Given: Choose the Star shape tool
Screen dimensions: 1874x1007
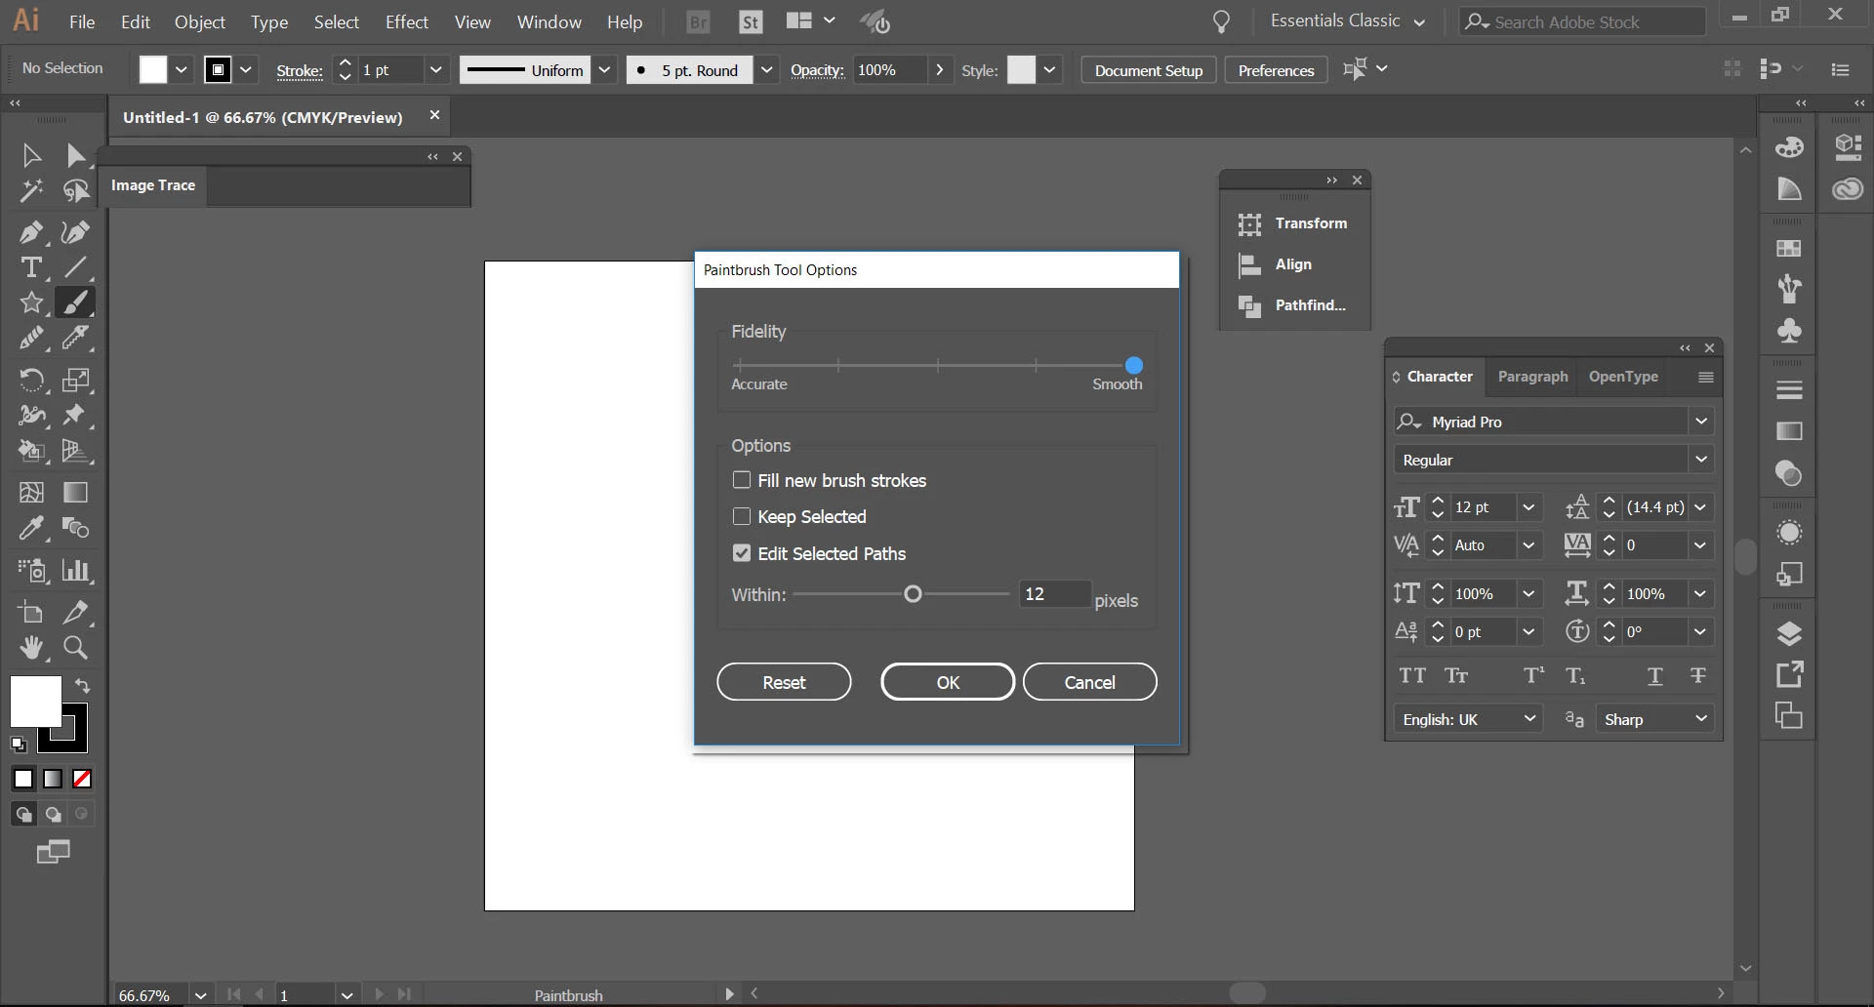Looking at the screenshot, I should pos(31,302).
